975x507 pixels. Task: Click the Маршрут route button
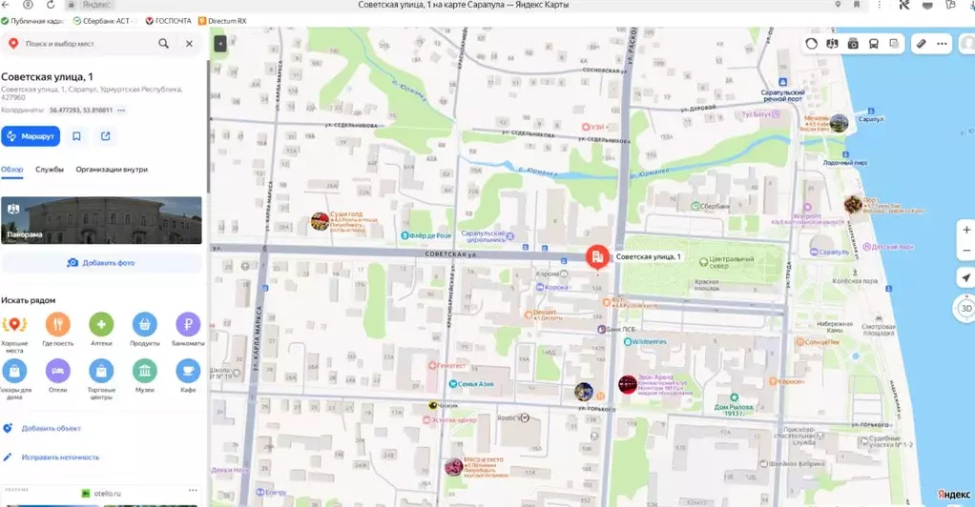[x=31, y=136]
